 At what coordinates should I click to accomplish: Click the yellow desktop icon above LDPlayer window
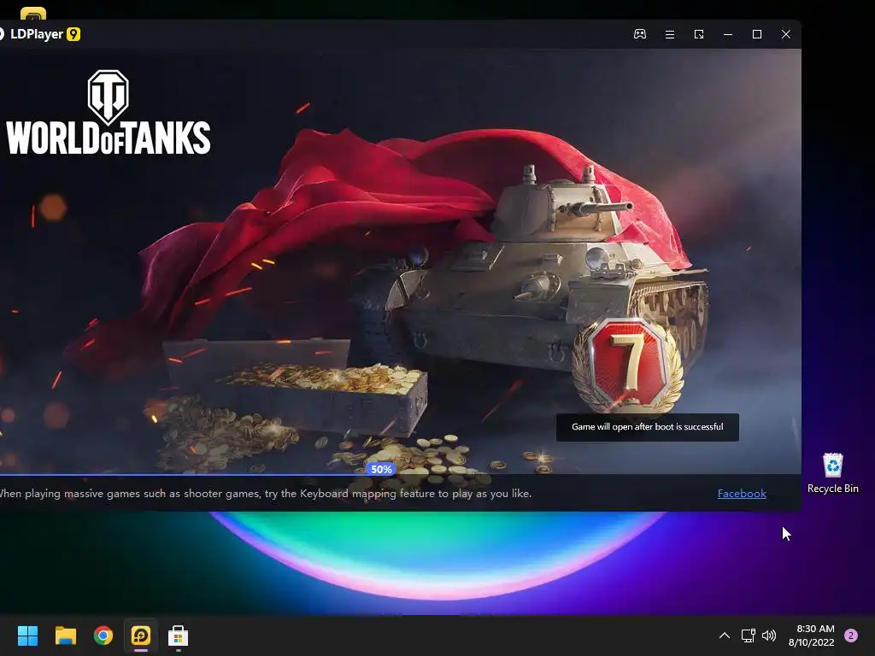pos(33,14)
